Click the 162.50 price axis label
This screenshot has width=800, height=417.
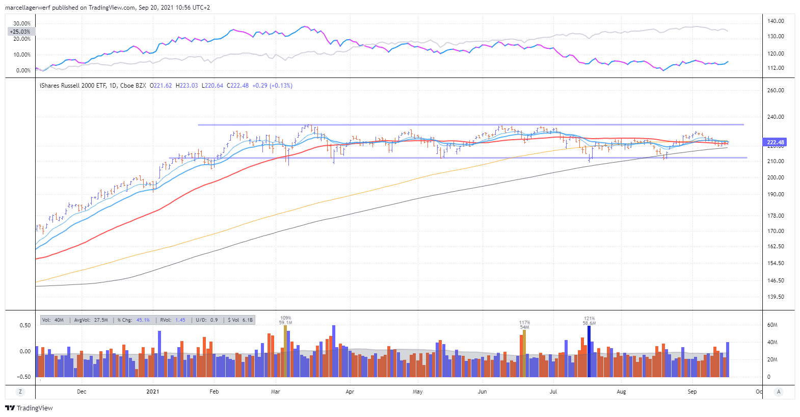coord(776,246)
